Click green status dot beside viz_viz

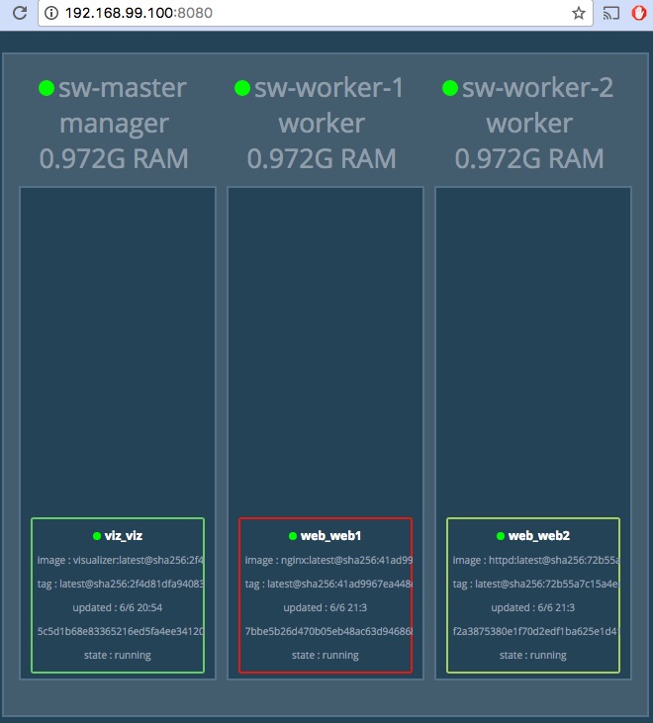coord(97,536)
